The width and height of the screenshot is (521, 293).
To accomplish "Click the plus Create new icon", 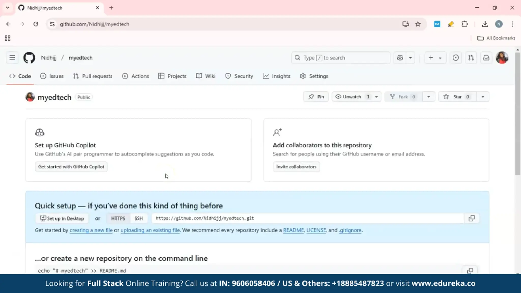I will tap(431, 58).
